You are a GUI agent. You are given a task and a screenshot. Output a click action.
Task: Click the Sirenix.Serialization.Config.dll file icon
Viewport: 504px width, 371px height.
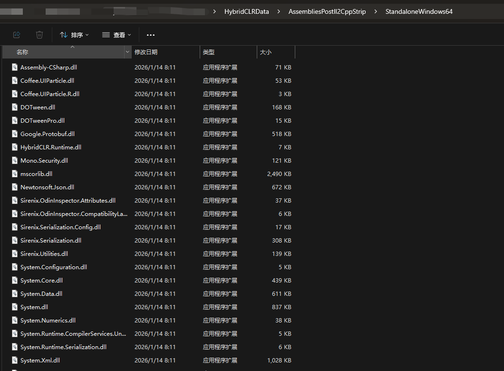[15, 227]
